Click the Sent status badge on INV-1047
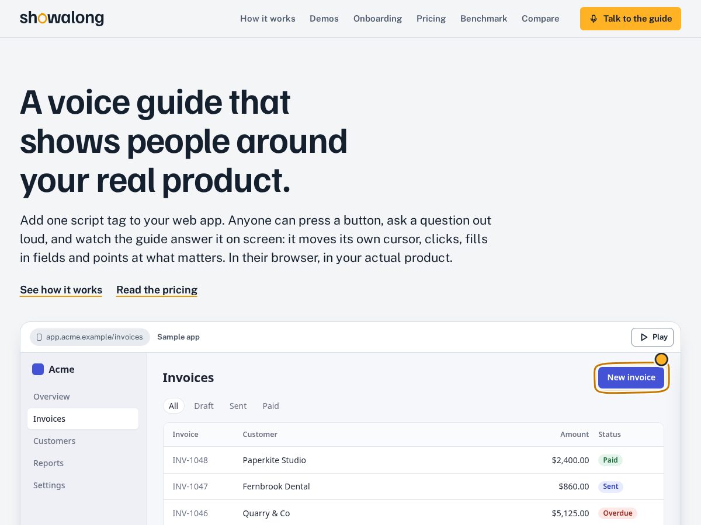Viewport: 701px width, 525px height. (610, 487)
